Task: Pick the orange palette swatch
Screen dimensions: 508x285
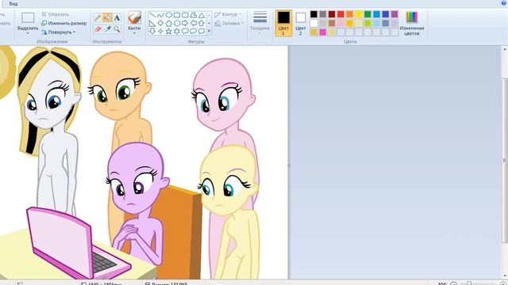Action: tap(349, 14)
